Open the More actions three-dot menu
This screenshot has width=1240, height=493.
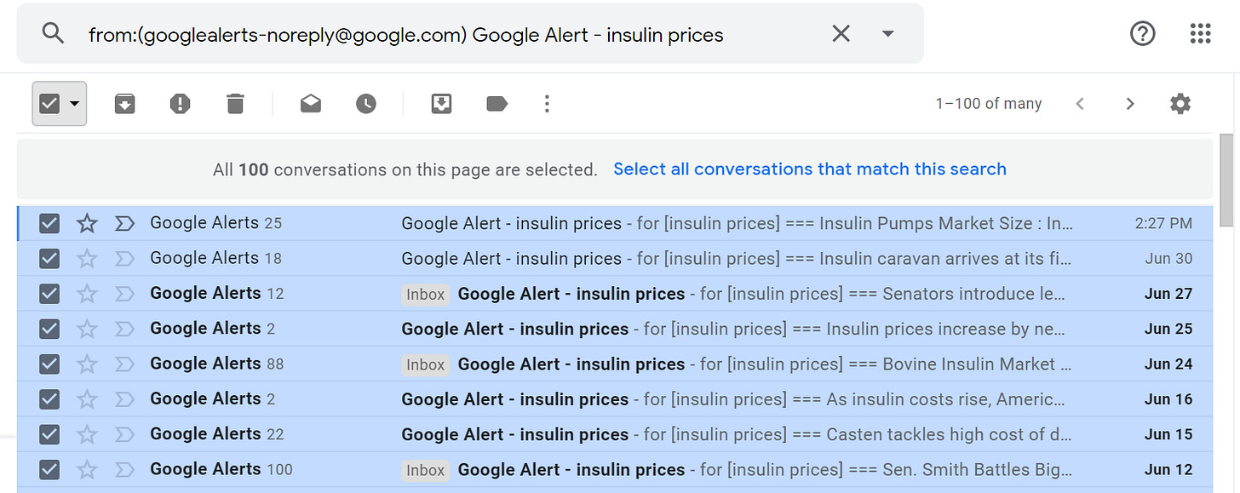[x=547, y=104]
